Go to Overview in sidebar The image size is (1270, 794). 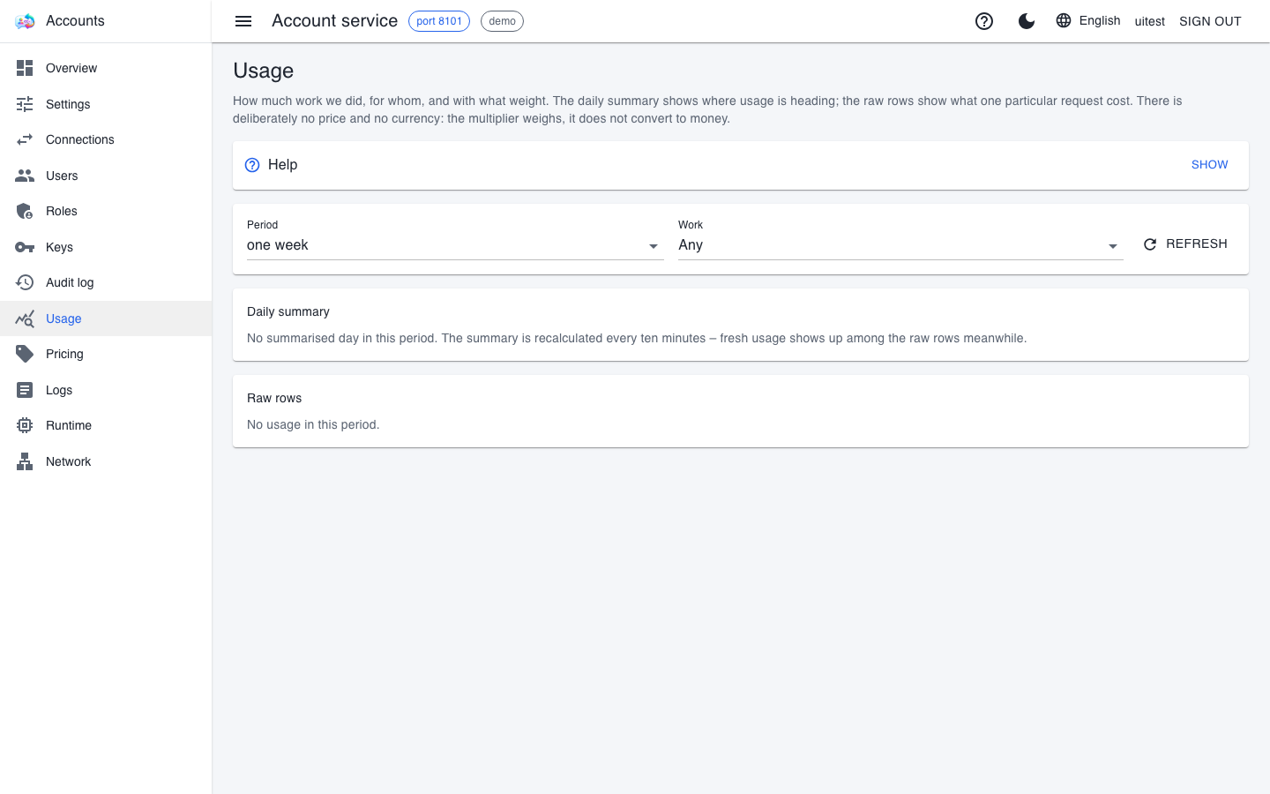pyautogui.click(x=106, y=68)
